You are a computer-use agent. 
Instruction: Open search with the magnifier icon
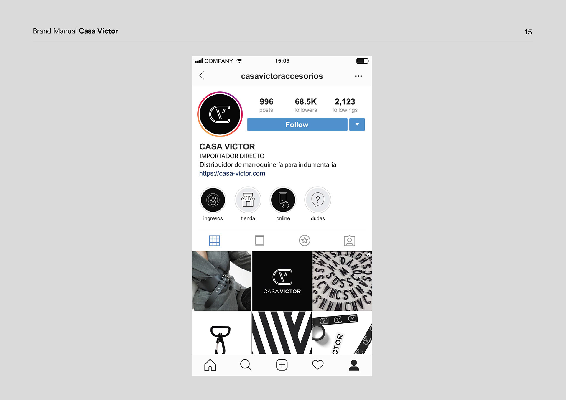pos(246,365)
